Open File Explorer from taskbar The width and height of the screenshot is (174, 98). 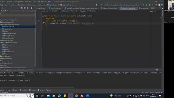click(x=54, y=96)
